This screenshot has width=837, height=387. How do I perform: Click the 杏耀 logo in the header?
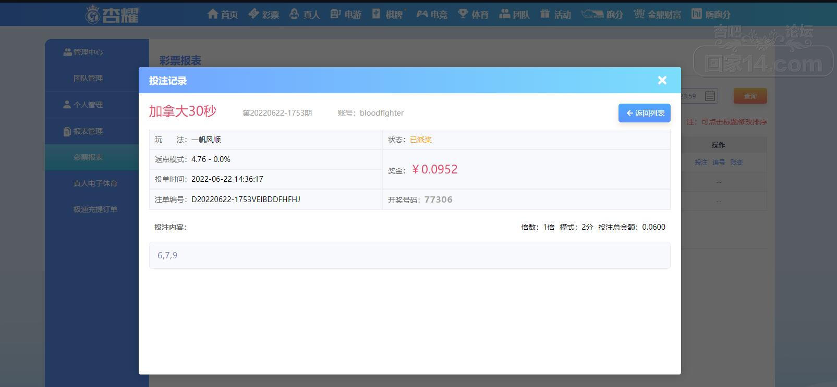click(x=112, y=14)
